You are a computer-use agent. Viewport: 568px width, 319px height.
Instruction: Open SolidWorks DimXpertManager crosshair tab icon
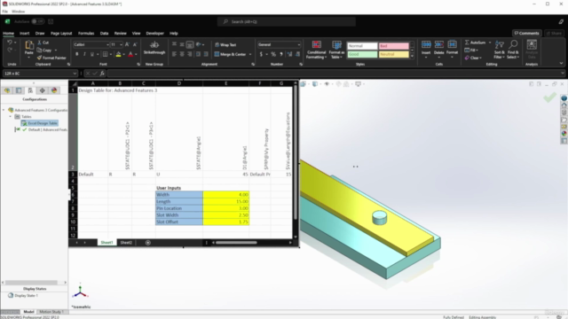42,90
